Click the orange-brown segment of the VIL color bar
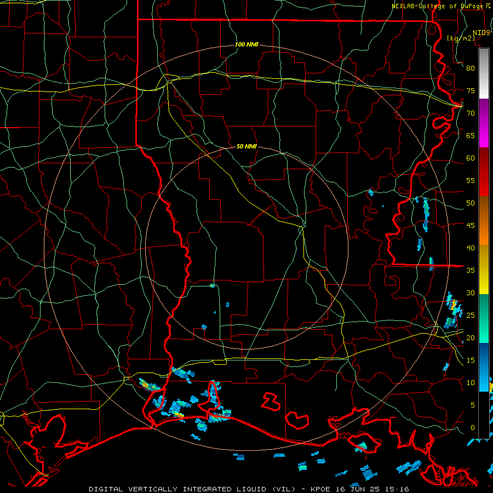The height and width of the screenshot is (493, 493). 484,221
